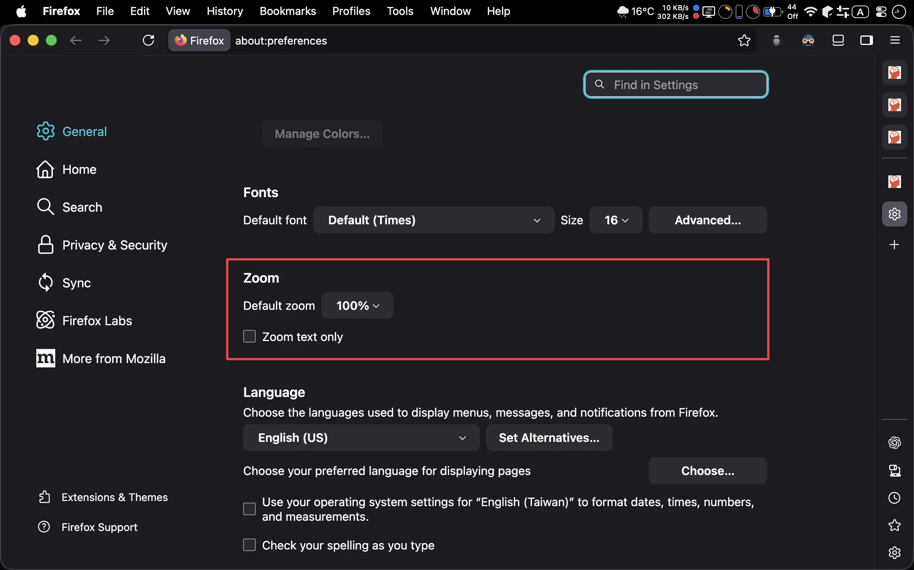Open the synced tabs sidebar icon
This screenshot has width=914, height=570.
tap(894, 470)
